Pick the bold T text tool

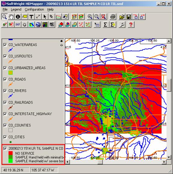click(31, 17)
